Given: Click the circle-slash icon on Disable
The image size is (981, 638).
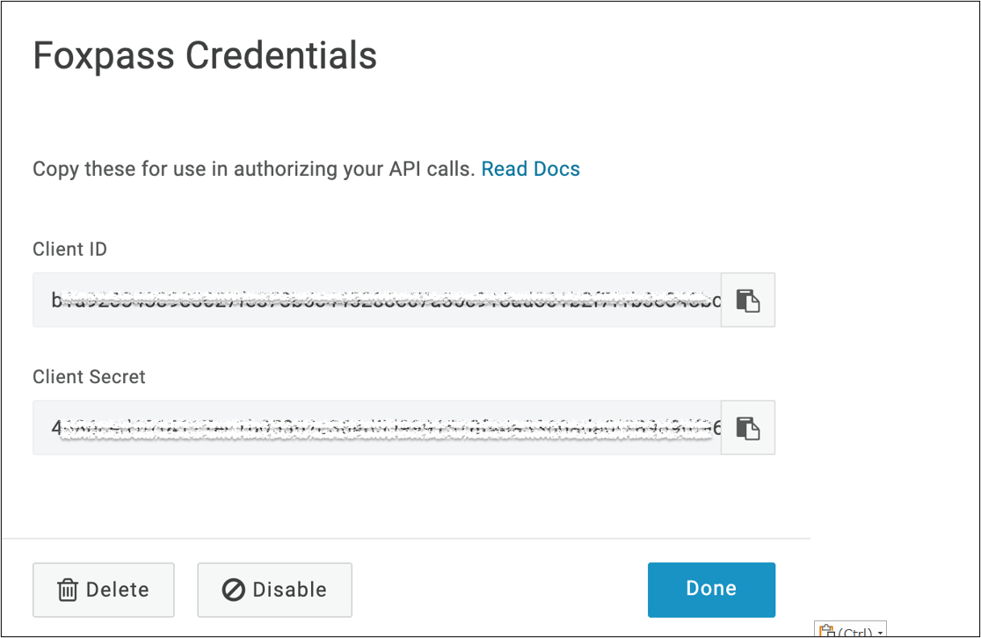Looking at the screenshot, I should (x=233, y=590).
